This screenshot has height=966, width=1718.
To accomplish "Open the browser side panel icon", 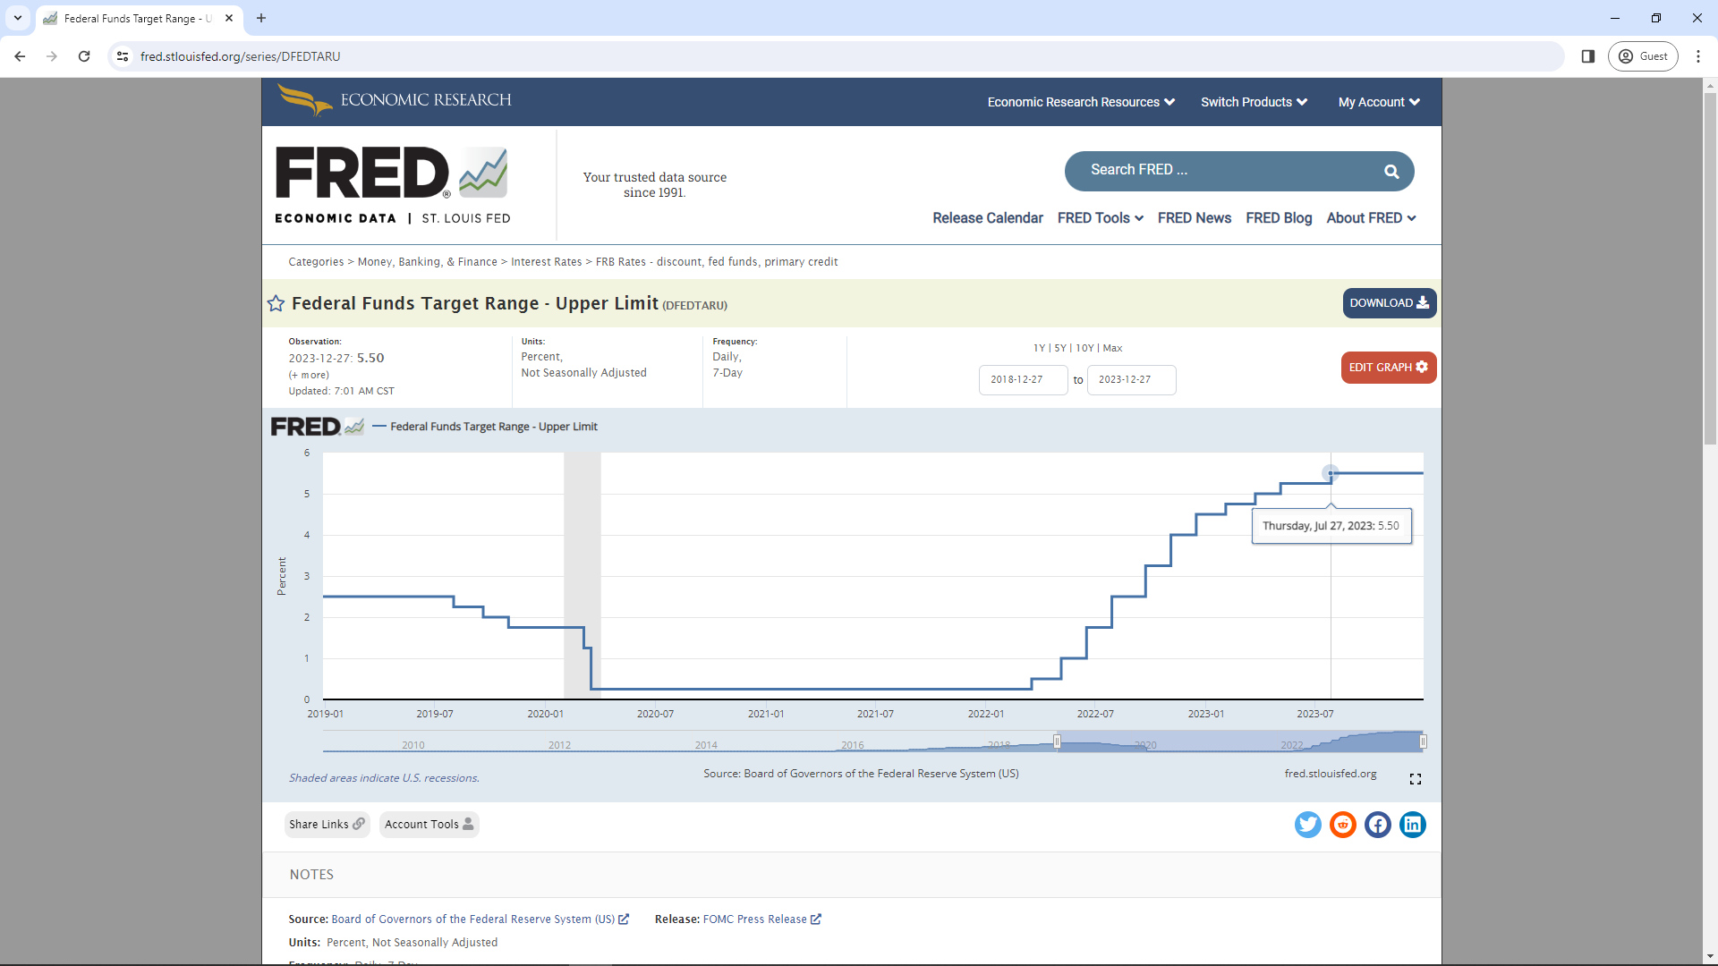I will point(1588,56).
